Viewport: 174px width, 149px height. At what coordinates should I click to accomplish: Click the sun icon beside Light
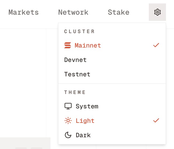pyautogui.click(x=68, y=121)
